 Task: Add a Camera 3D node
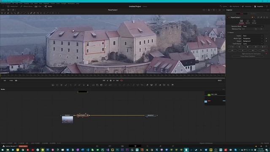coord(164,85)
